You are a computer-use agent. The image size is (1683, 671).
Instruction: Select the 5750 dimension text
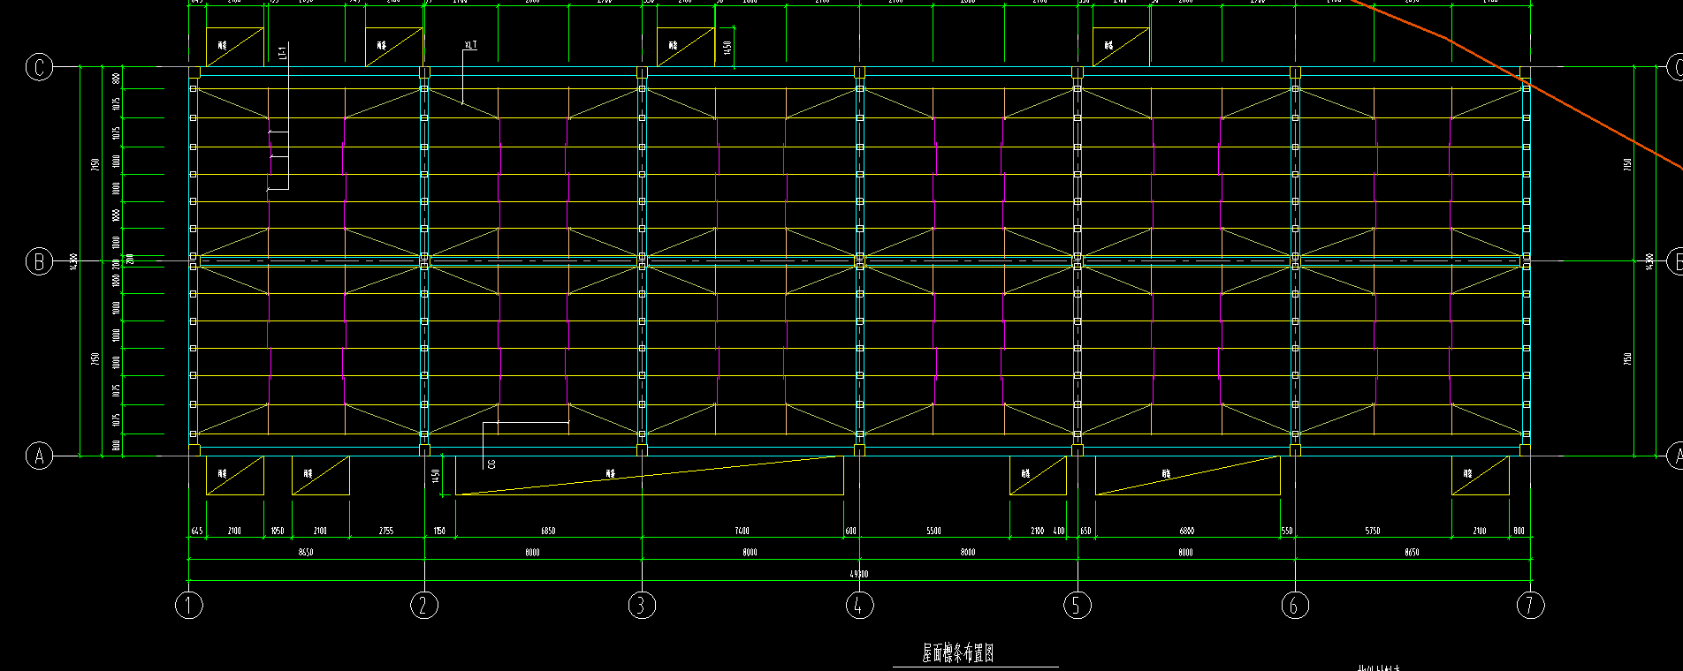point(1372,531)
